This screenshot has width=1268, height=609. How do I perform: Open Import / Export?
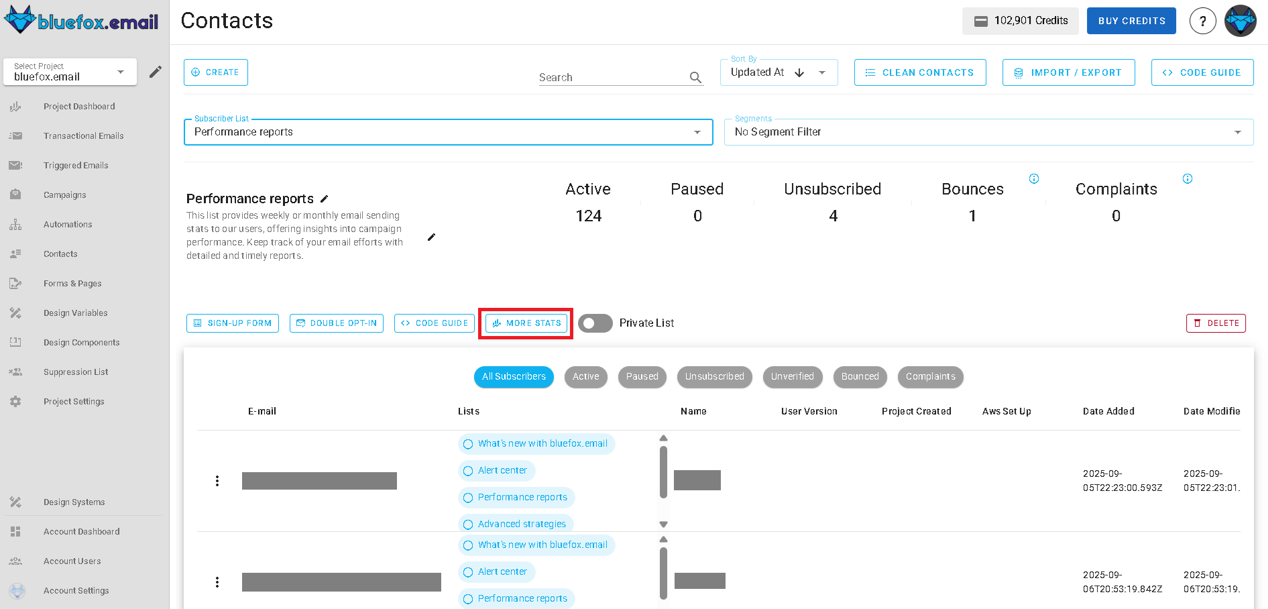pos(1069,72)
